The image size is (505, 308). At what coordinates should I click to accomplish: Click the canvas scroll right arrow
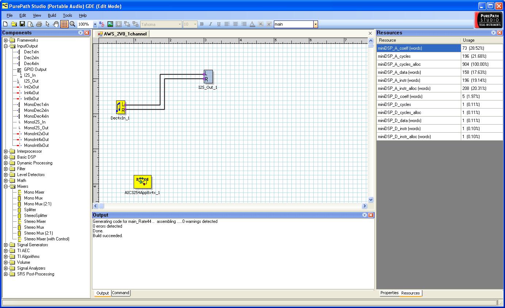pos(364,206)
